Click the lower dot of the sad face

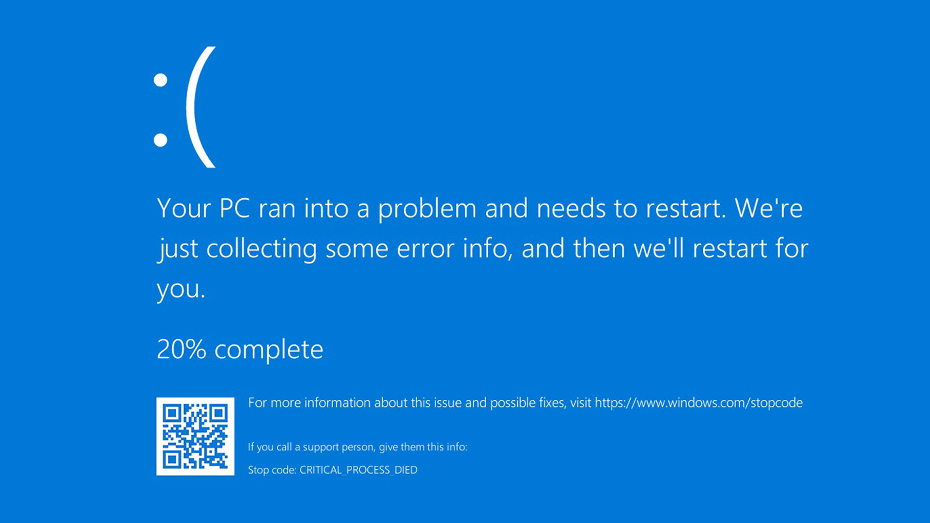[160, 140]
